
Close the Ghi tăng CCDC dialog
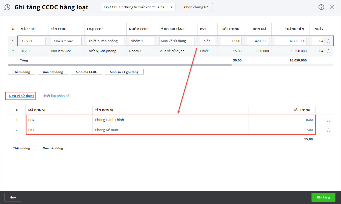point(332,7)
